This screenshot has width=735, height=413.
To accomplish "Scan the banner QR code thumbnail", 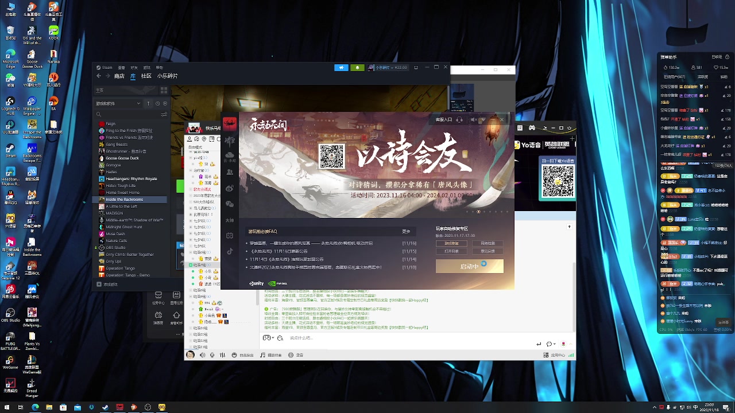I will tap(331, 157).
